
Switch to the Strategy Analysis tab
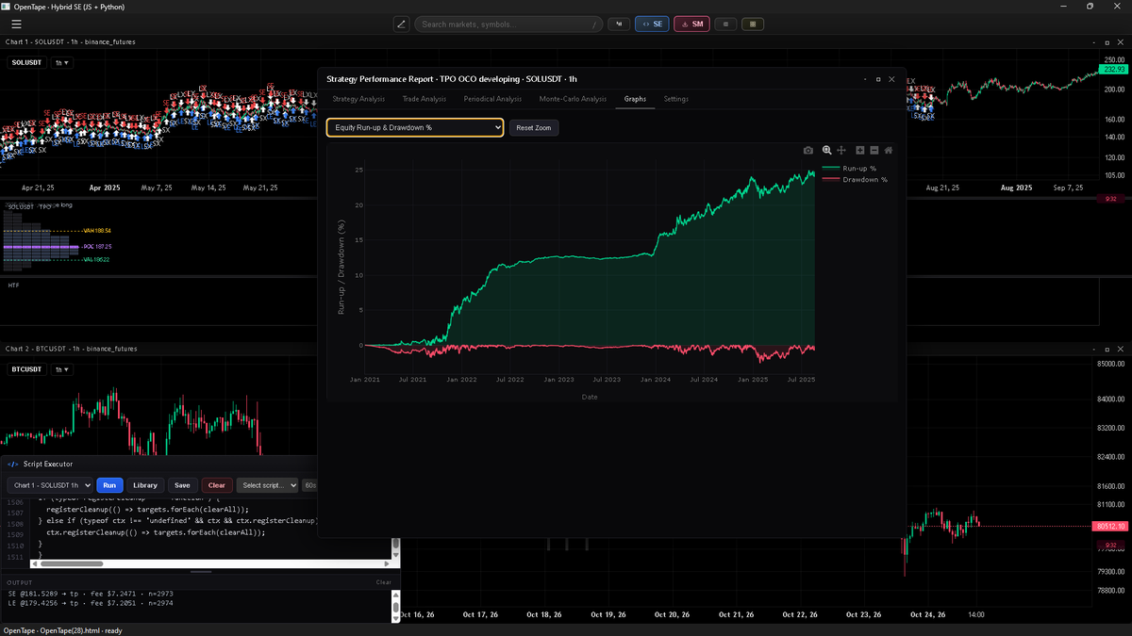tap(358, 99)
